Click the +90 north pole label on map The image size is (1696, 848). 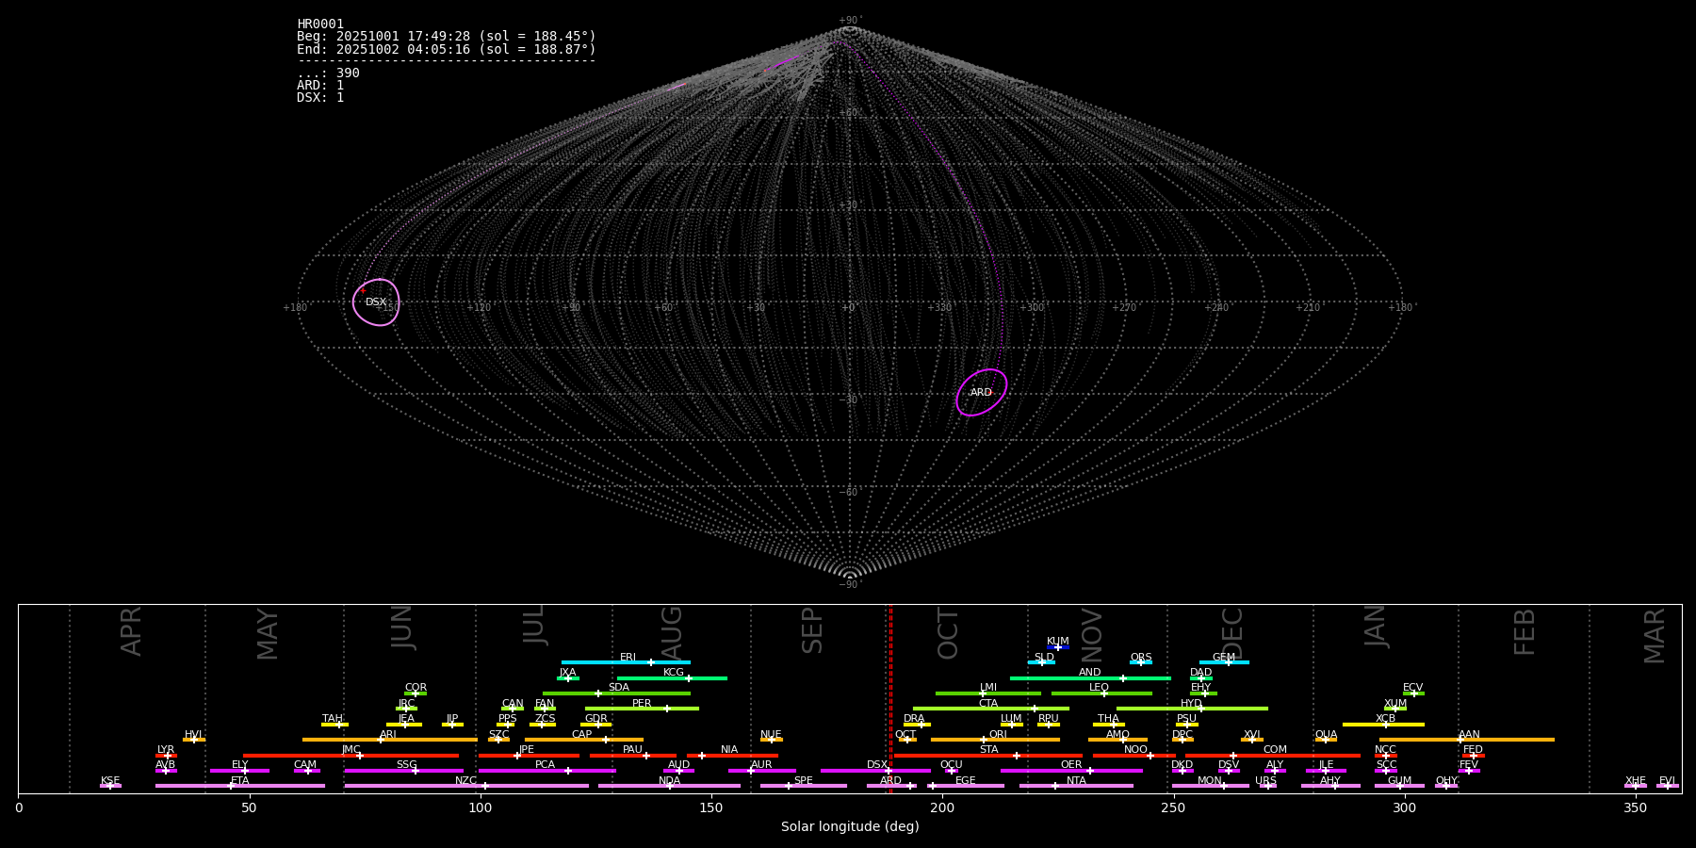coord(849,20)
